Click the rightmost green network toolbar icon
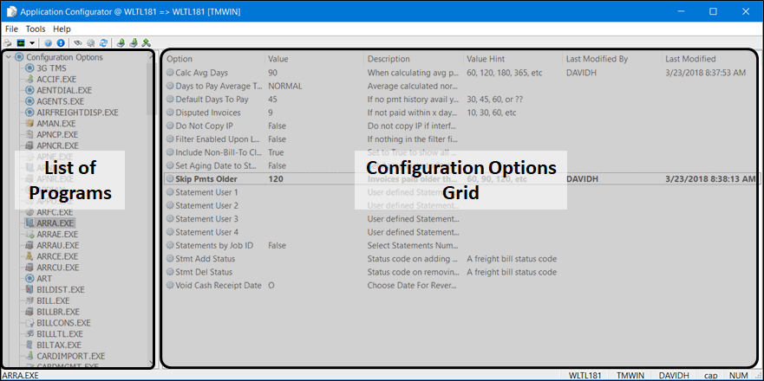This screenshot has height=381, width=764. tap(147, 42)
